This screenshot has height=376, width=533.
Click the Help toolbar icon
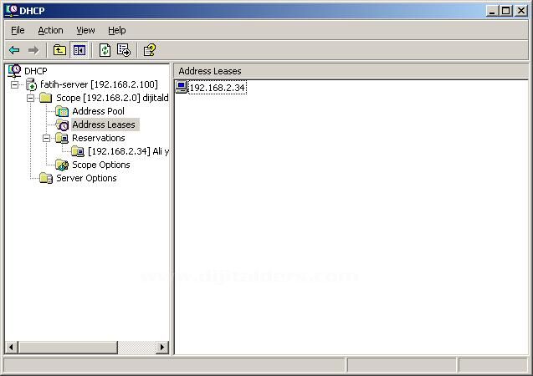point(149,50)
